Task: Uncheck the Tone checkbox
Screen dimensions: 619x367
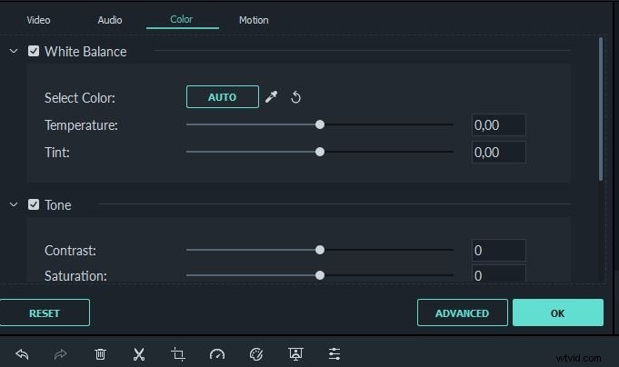Action: click(x=34, y=204)
